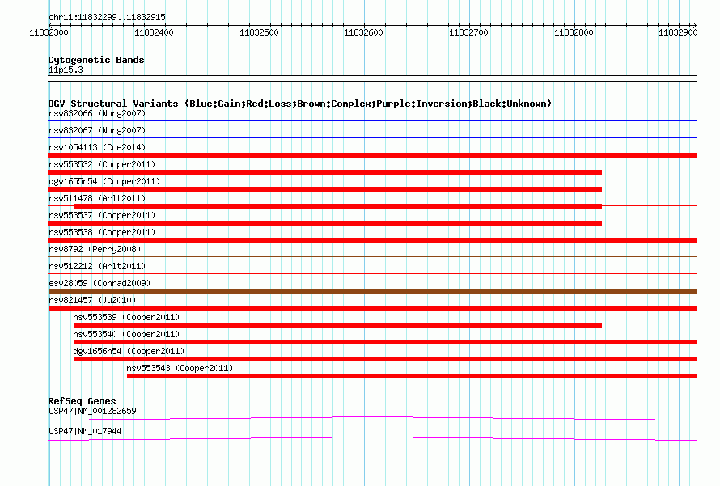Click the 11p15.3 cytogenetic band label
The width and height of the screenshot is (720, 486).
(x=66, y=70)
